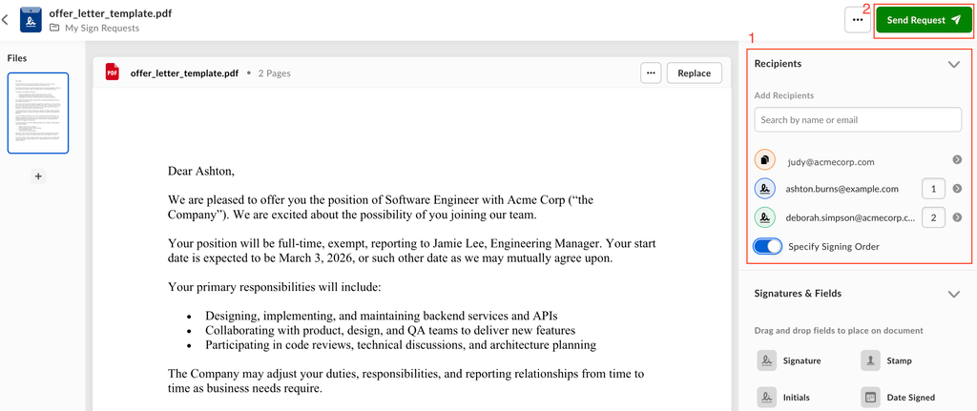Click signer icon beside deborah.simpson recipient
Viewport: 977px width, 411px height.
[x=765, y=217]
